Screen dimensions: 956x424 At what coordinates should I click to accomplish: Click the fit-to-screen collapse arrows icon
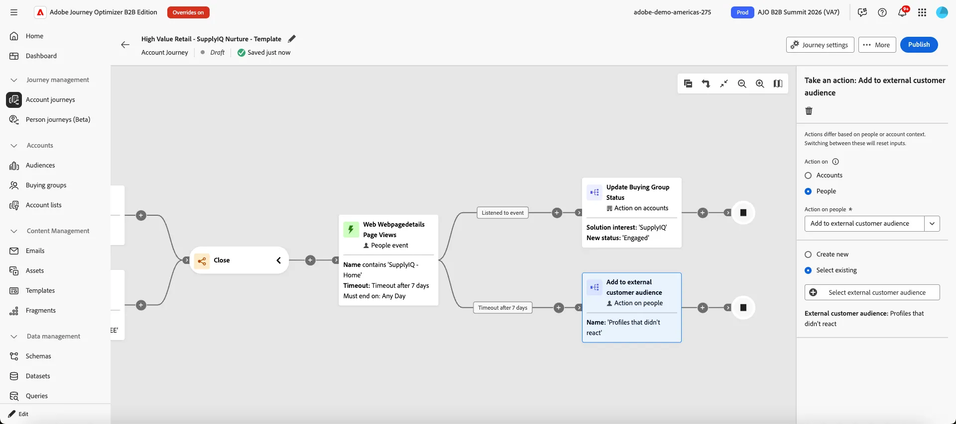click(724, 84)
